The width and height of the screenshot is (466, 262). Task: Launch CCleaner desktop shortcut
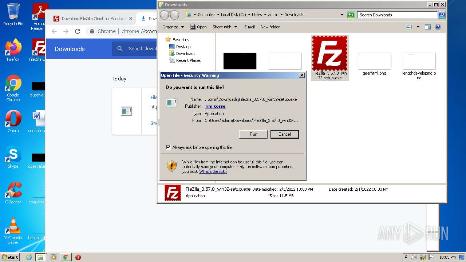coord(13,193)
